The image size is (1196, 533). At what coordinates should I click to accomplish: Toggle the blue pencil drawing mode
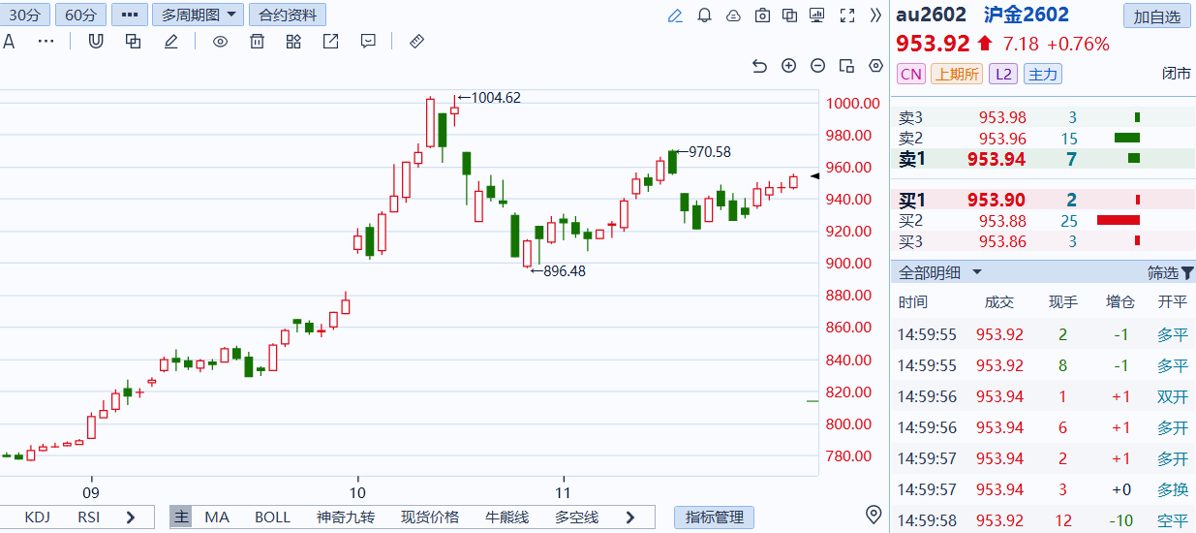pyautogui.click(x=675, y=16)
